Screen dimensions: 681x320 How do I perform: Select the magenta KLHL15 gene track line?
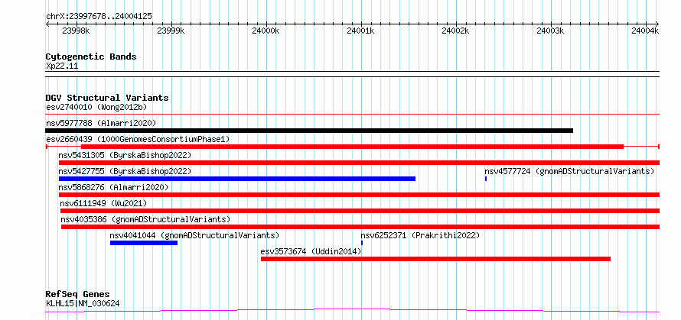(352, 311)
